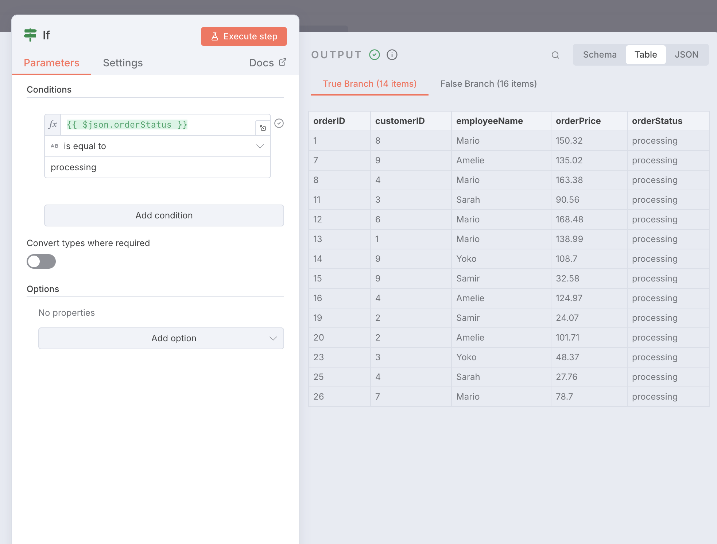Screen dimensions: 717x544
Task: Click the Add condition button
Action: [164, 215]
